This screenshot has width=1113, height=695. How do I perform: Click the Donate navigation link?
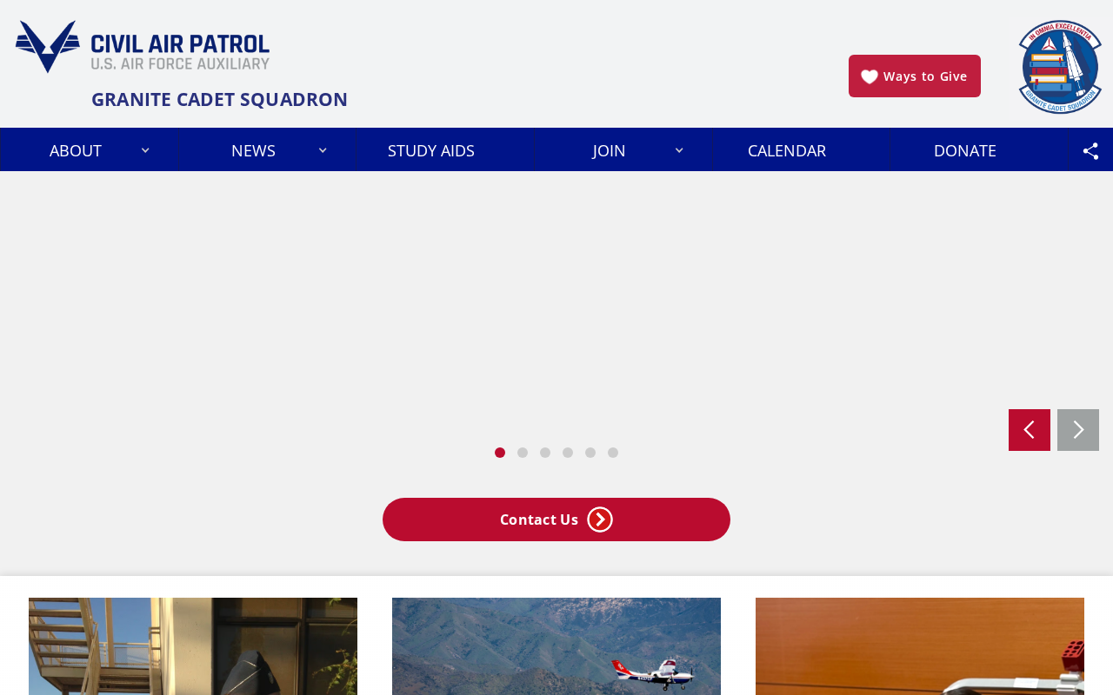[x=965, y=150]
